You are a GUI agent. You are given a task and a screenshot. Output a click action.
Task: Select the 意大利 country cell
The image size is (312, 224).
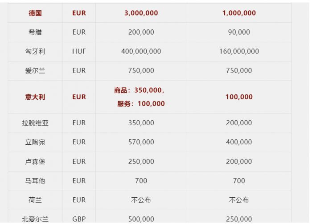click(x=35, y=97)
